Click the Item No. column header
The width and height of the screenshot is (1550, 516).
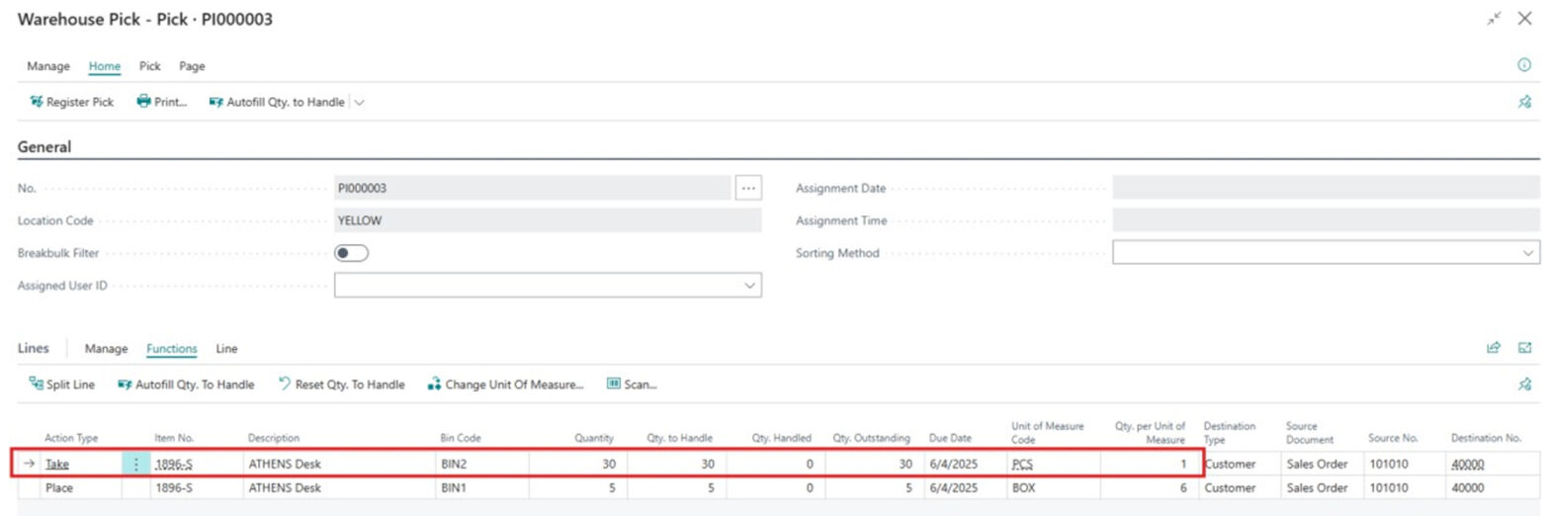click(x=172, y=438)
